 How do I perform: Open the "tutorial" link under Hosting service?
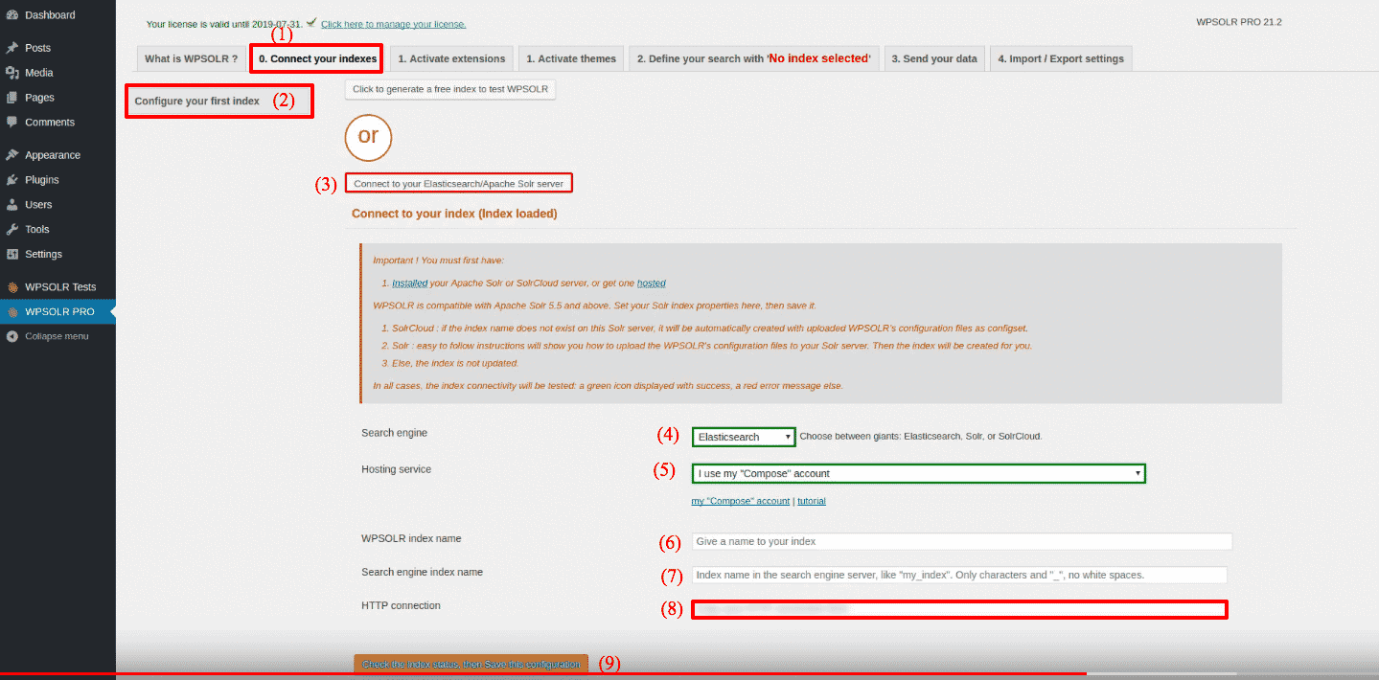(812, 501)
